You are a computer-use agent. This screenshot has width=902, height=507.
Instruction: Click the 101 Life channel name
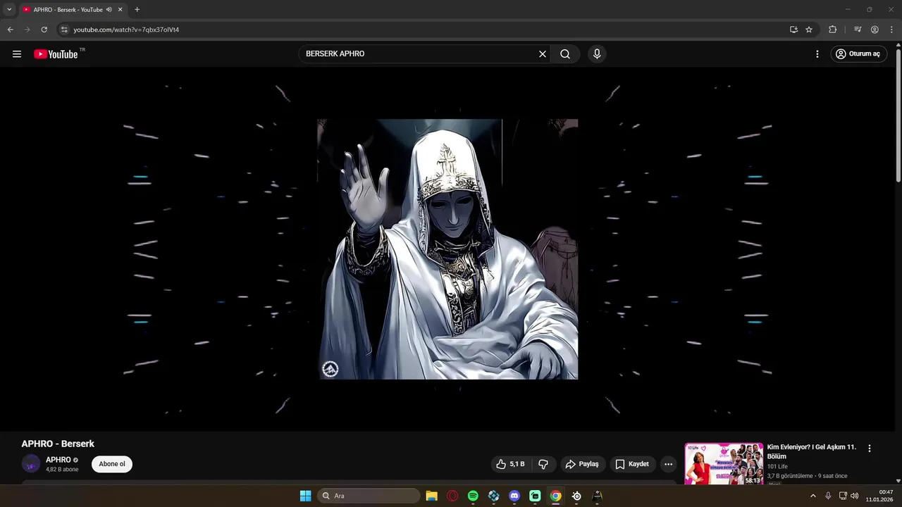pos(777,466)
